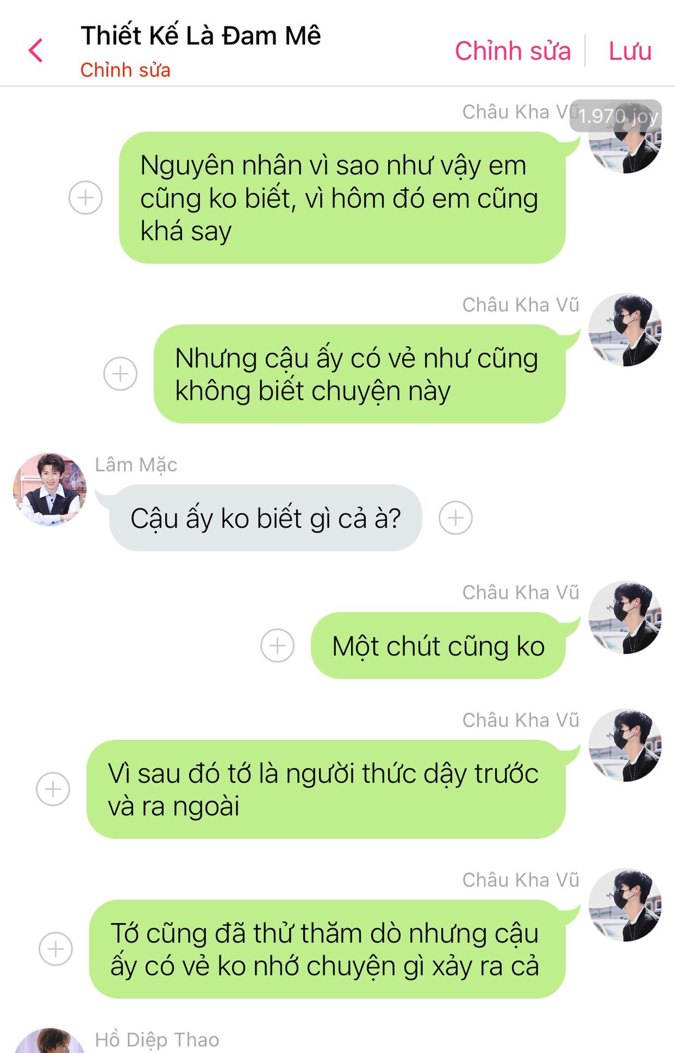Open Châu Kha Vũ avatar beside "Một chút cũng ko"
The width and height of the screenshot is (675, 1053).
[x=625, y=617]
